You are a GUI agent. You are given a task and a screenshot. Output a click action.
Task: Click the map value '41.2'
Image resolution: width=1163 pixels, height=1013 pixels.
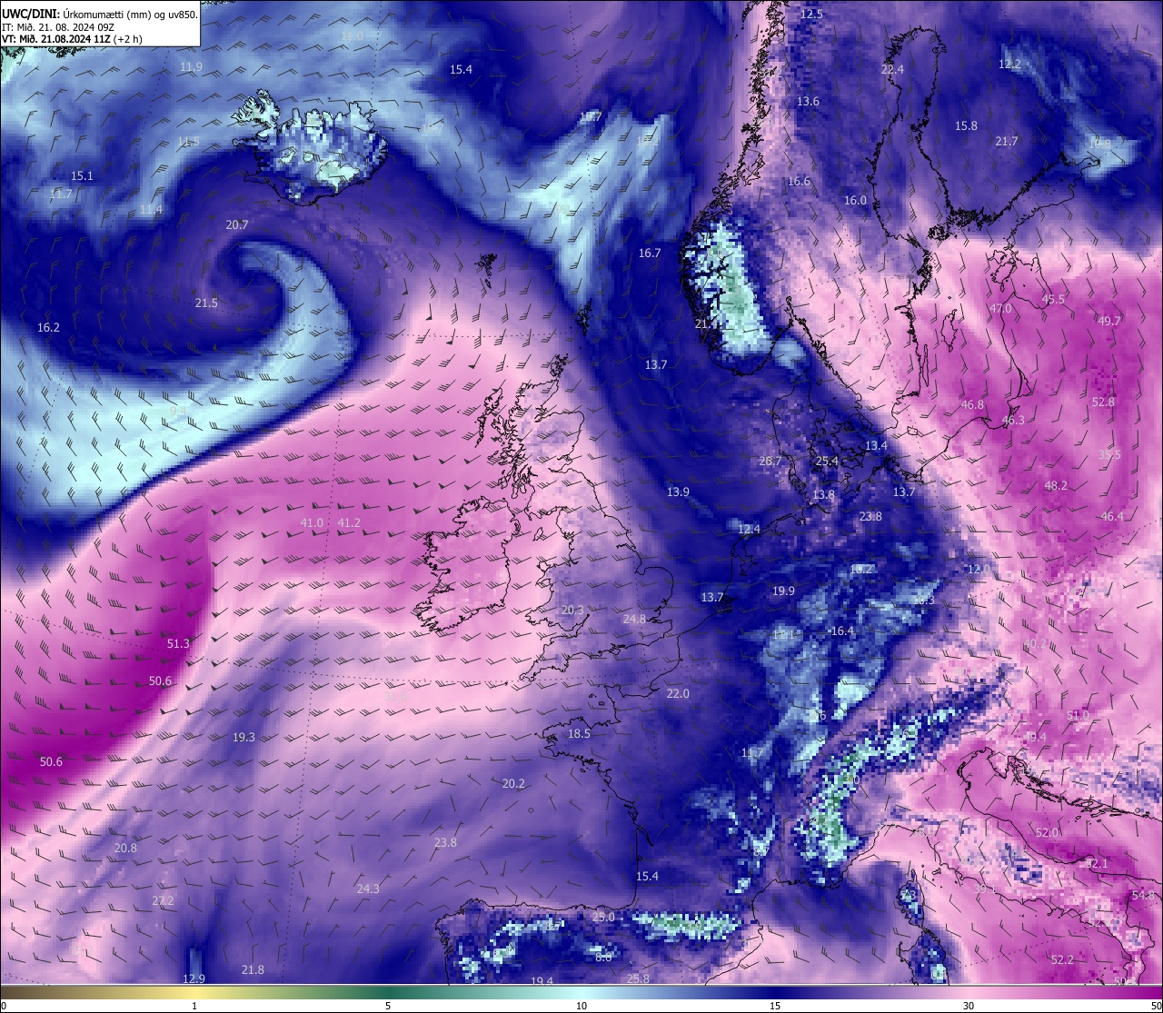349,523
